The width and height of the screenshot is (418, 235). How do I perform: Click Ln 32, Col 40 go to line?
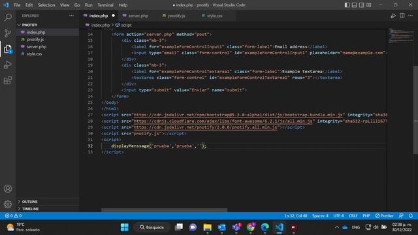pyautogui.click(x=296, y=216)
